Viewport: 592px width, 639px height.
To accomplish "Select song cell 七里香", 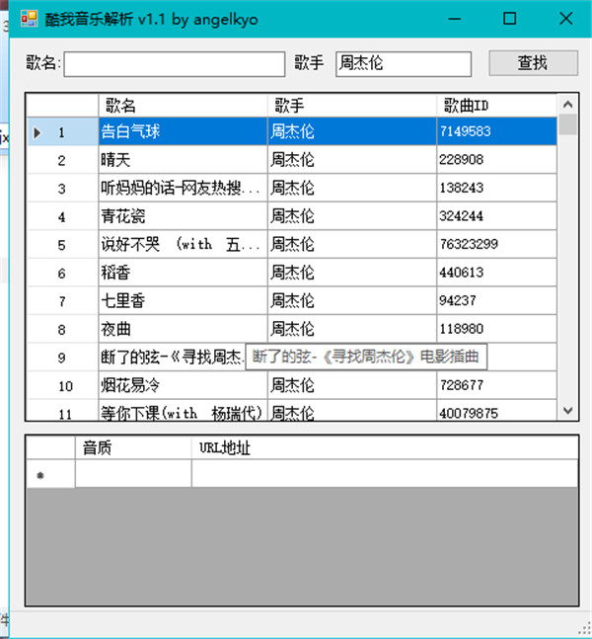I will coord(183,300).
